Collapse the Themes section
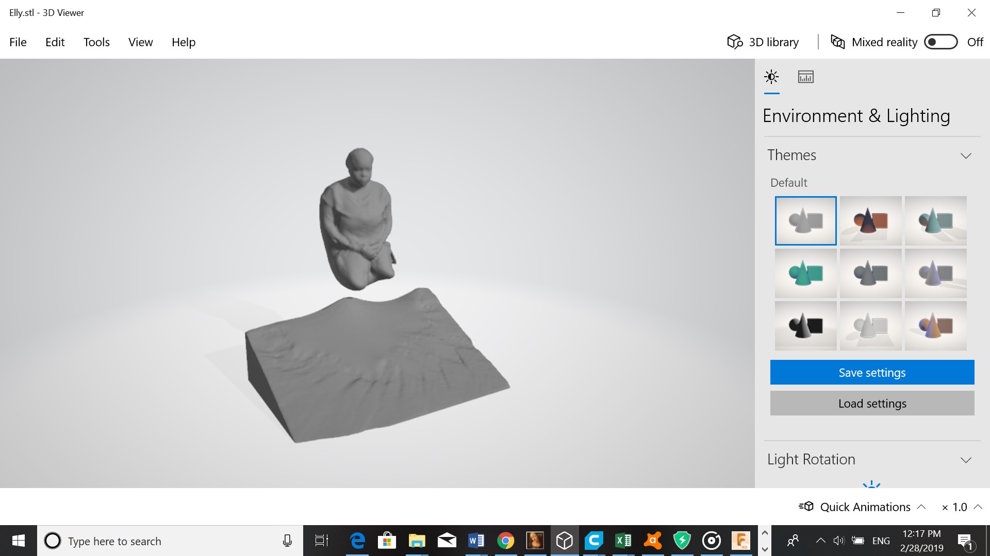This screenshot has width=990, height=556. [966, 155]
